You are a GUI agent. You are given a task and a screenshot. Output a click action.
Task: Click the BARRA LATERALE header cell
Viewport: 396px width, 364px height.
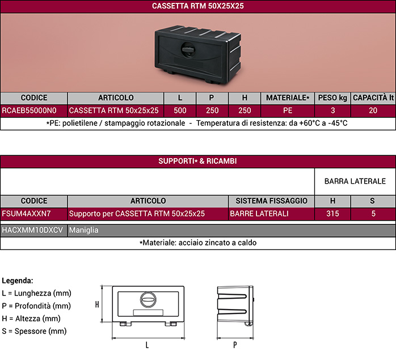(x=355, y=181)
